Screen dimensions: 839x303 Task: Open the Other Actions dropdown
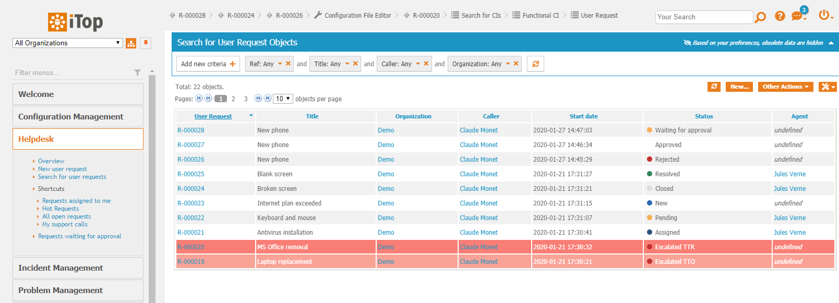point(785,87)
